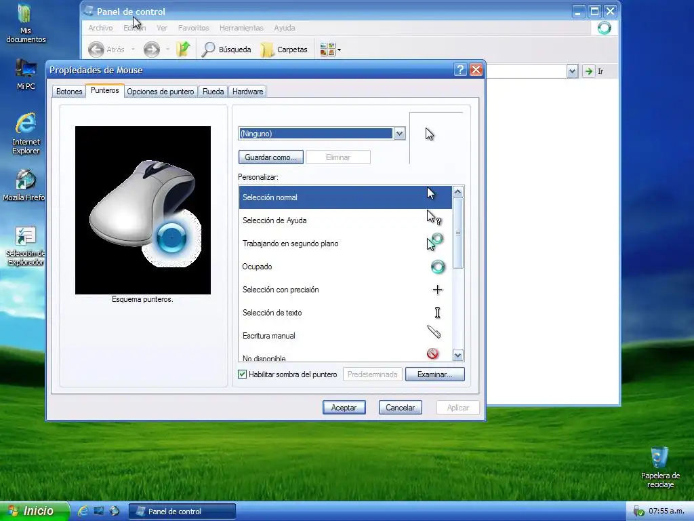Switch to the Hardware tab
Viewport: 694px width, 521px height.
coord(247,92)
